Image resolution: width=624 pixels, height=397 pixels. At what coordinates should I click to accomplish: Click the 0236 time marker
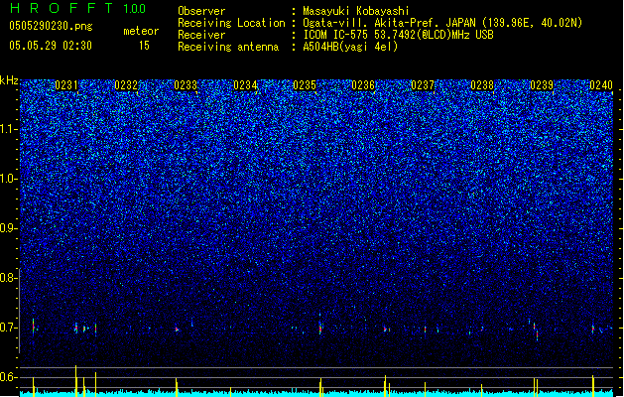[363, 85]
